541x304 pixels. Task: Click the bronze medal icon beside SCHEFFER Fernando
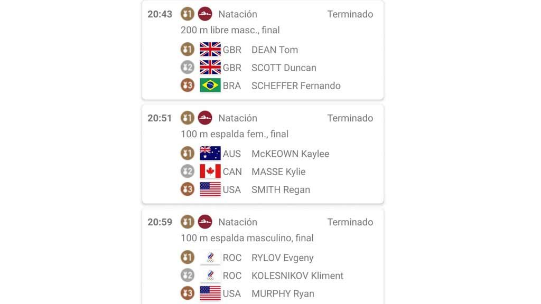coord(188,85)
